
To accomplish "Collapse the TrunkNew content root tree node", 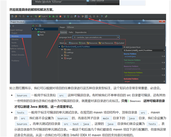I will pyautogui.click(x=59, y=47).
